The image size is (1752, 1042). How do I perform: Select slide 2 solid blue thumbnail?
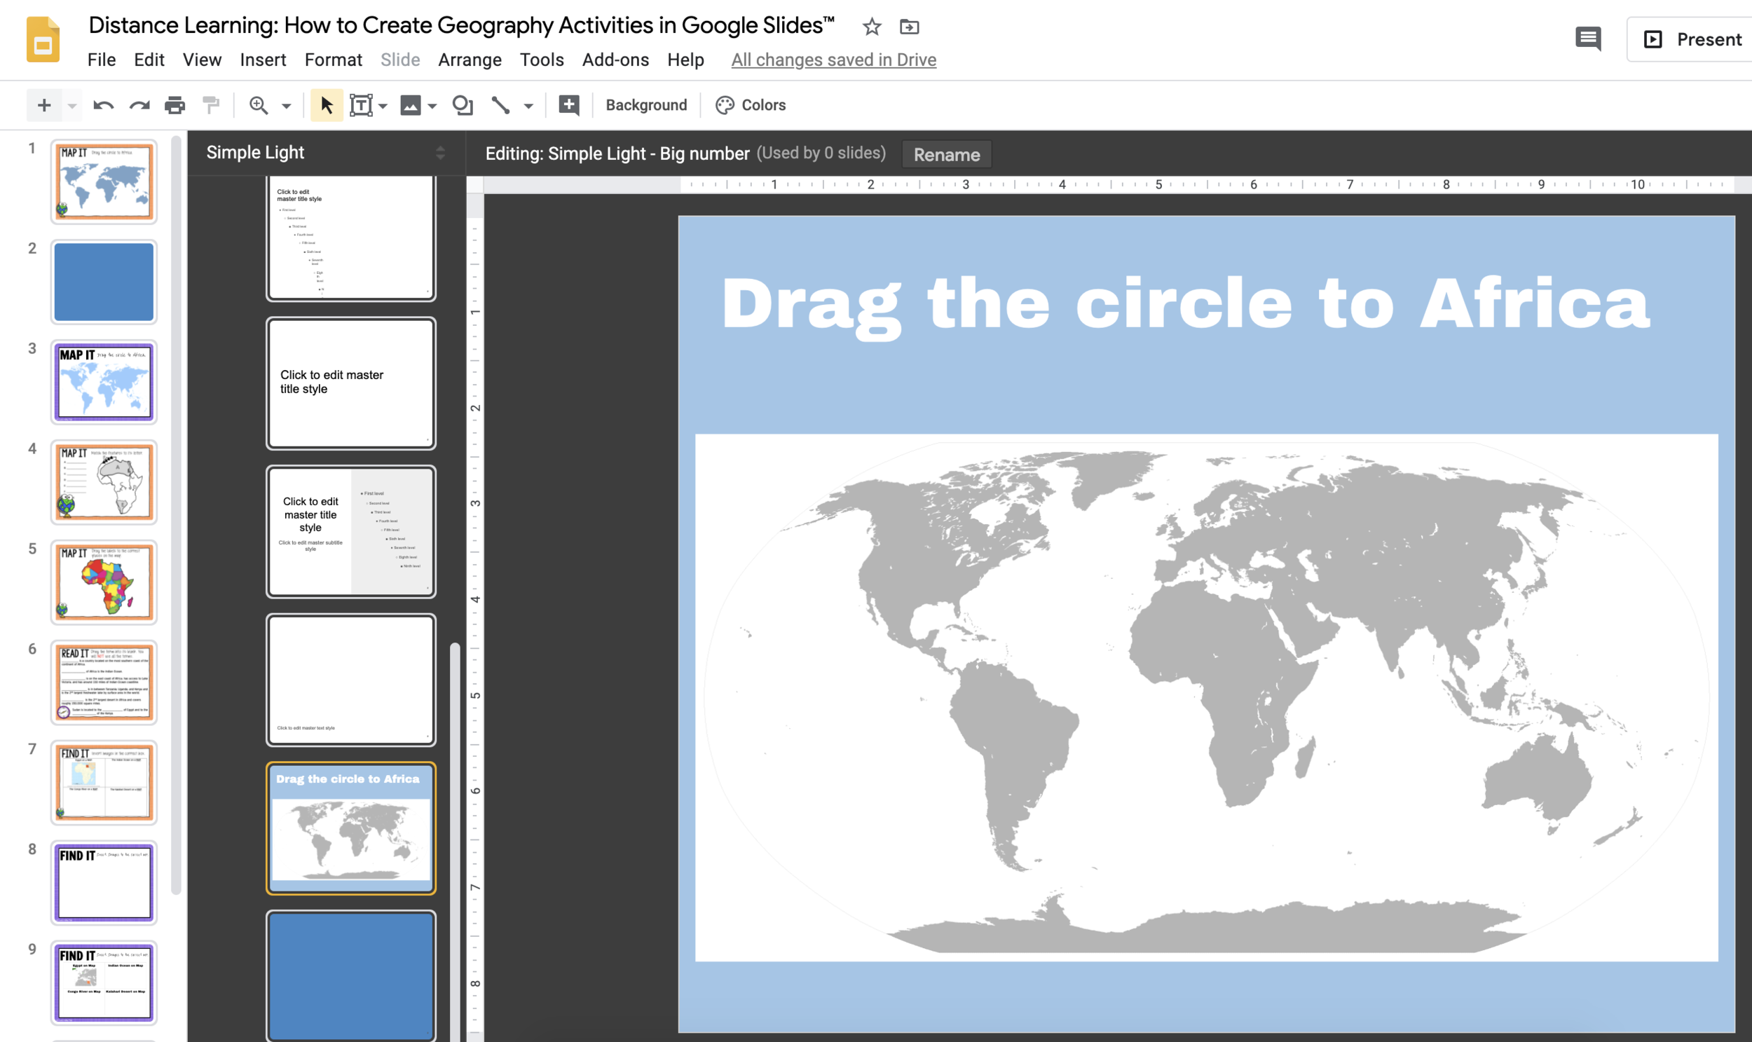104,282
